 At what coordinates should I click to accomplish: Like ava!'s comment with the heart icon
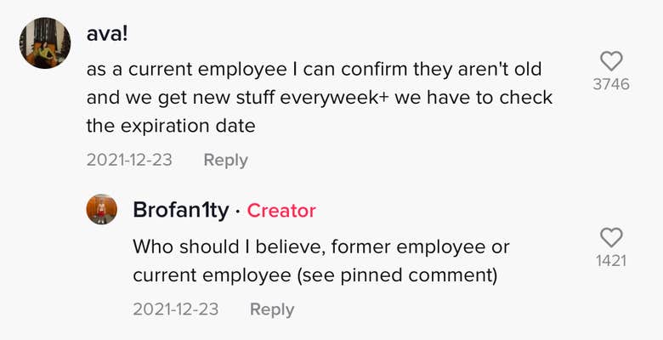pos(611,61)
